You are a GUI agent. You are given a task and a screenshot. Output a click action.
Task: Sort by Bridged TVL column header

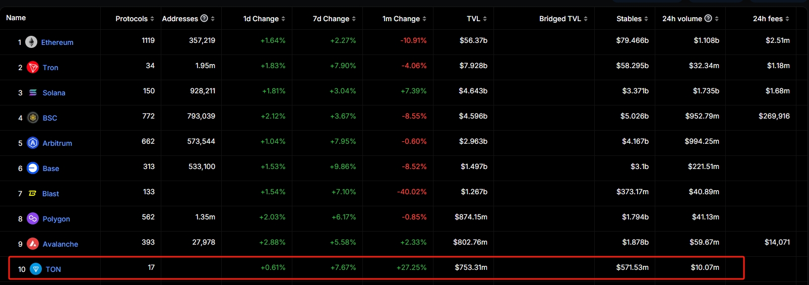pos(564,19)
